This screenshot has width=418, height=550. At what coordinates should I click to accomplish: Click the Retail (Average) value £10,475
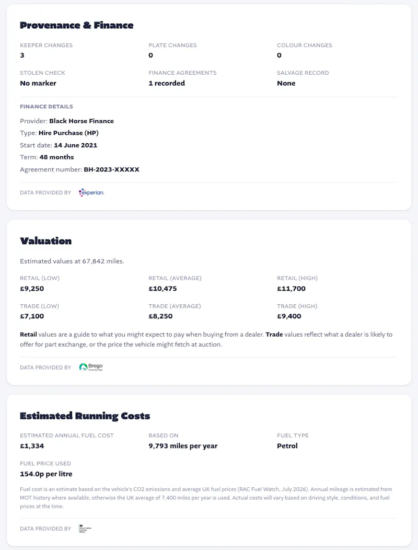pyautogui.click(x=162, y=289)
